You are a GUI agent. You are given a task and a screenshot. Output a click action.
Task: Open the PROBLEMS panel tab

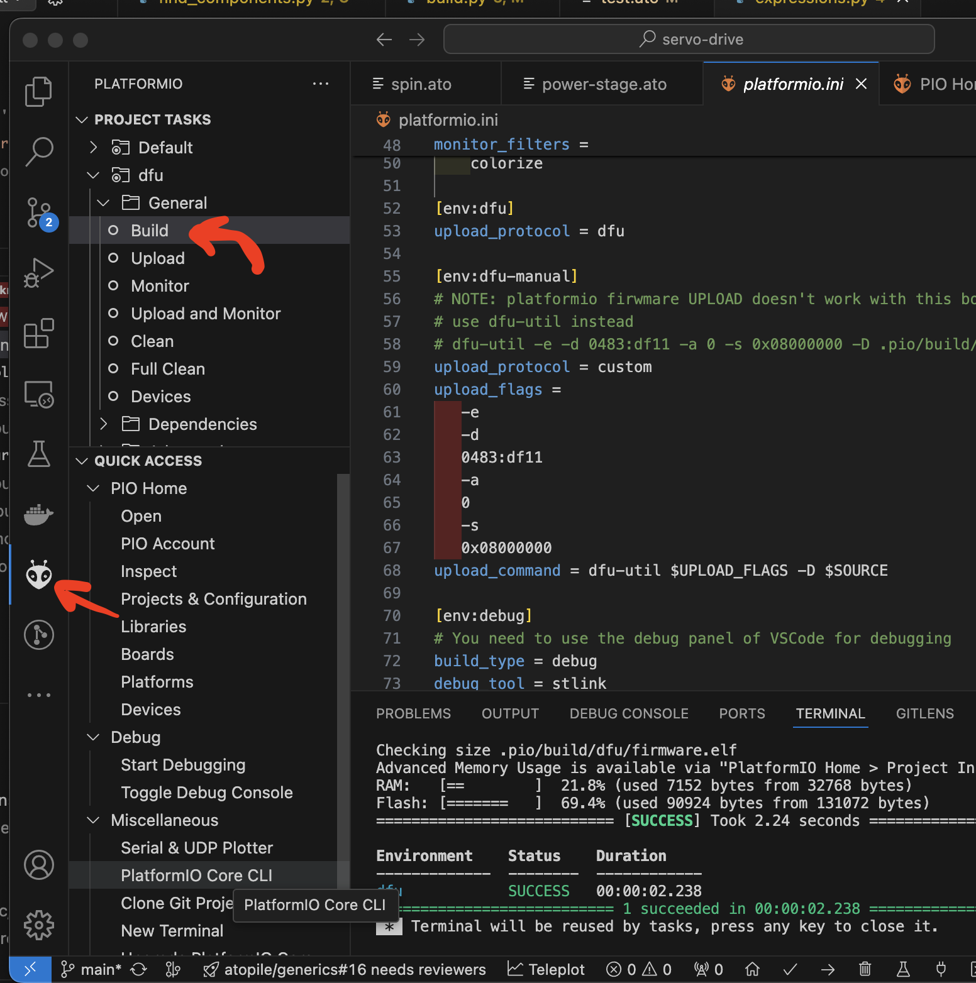point(413,713)
